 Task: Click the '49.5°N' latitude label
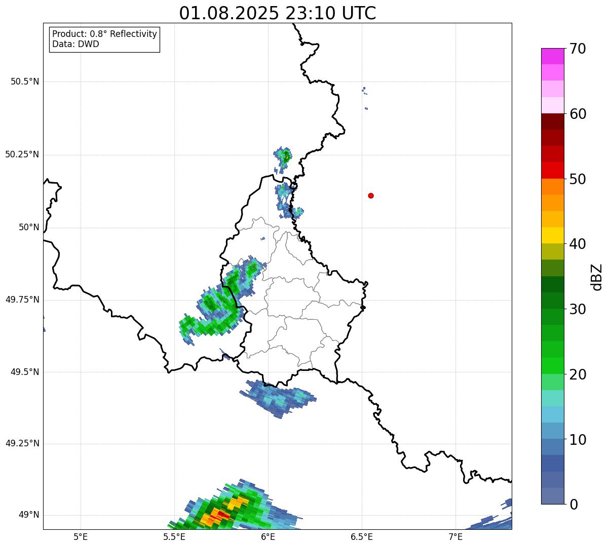click(x=25, y=372)
